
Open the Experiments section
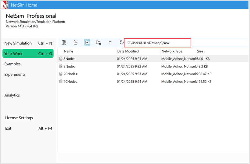15,75
